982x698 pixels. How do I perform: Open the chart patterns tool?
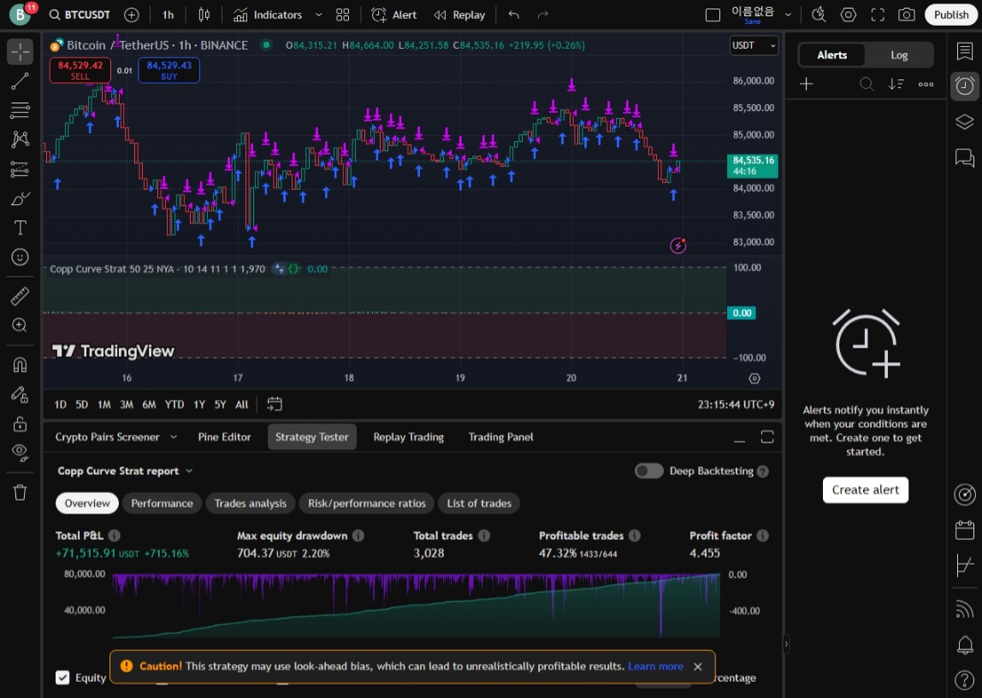[x=20, y=139]
